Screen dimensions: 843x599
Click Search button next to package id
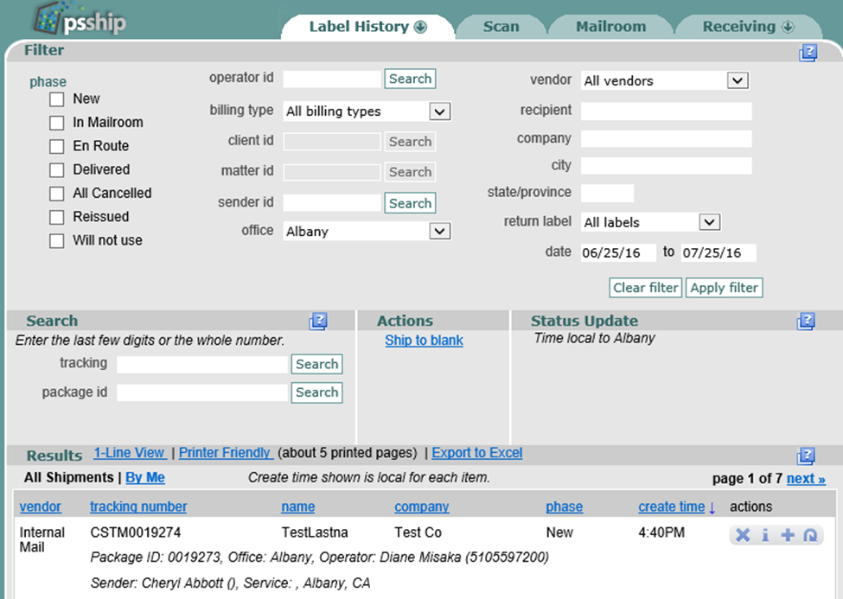316,392
